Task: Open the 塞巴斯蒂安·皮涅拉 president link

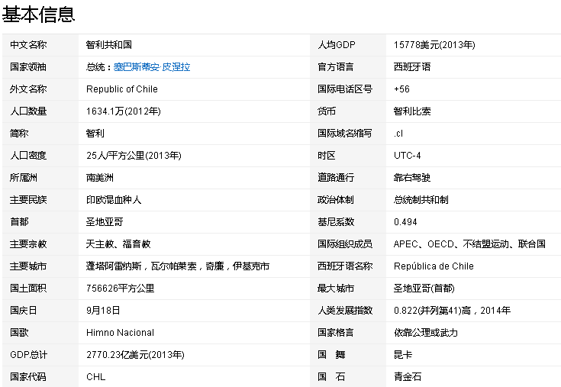Action: (x=152, y=67)
